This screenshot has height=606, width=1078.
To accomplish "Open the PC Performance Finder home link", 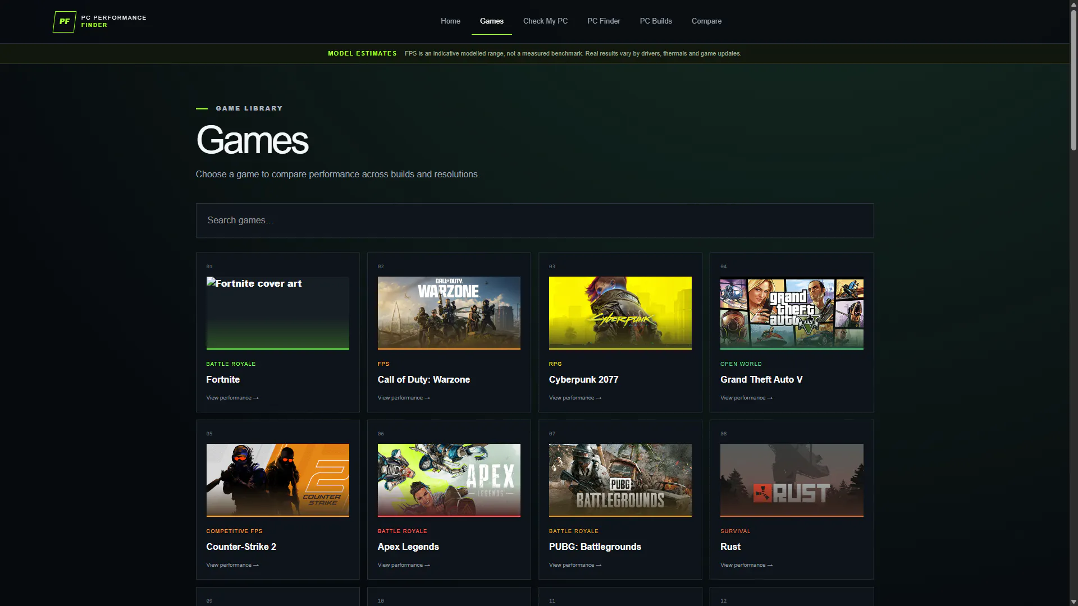I will coord(100,21).
